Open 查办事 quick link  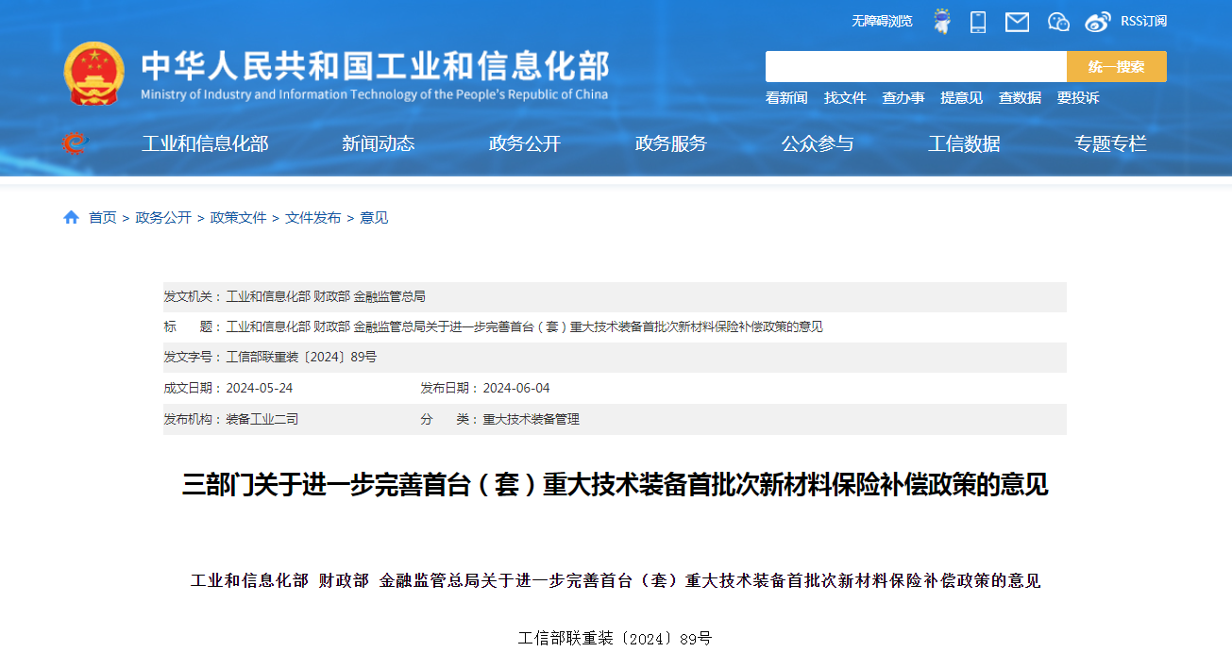(903, 98)
